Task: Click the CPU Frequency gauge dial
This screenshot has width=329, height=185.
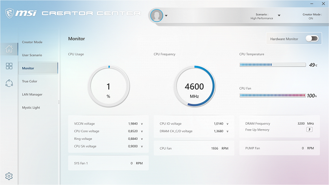Action: pos(194,86)
